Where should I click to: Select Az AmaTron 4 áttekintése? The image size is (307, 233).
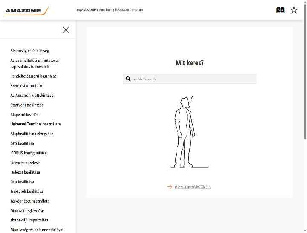32,96
